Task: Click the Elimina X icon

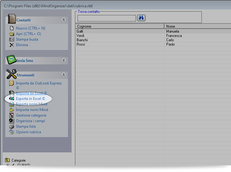Action: (12, 45)
